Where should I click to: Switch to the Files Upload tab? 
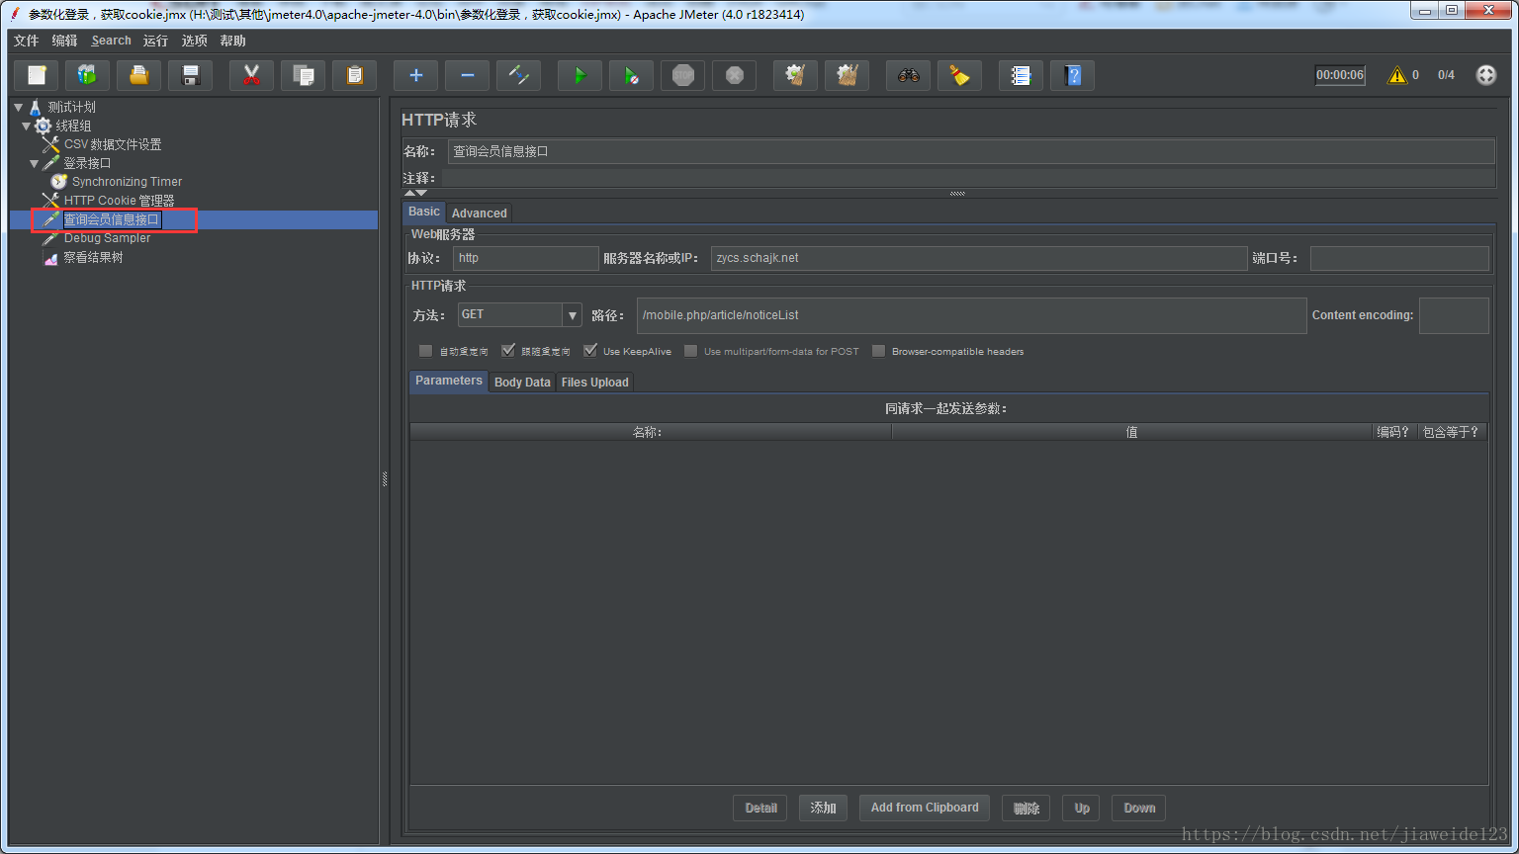pyautogui.click(x=594, y=383)
